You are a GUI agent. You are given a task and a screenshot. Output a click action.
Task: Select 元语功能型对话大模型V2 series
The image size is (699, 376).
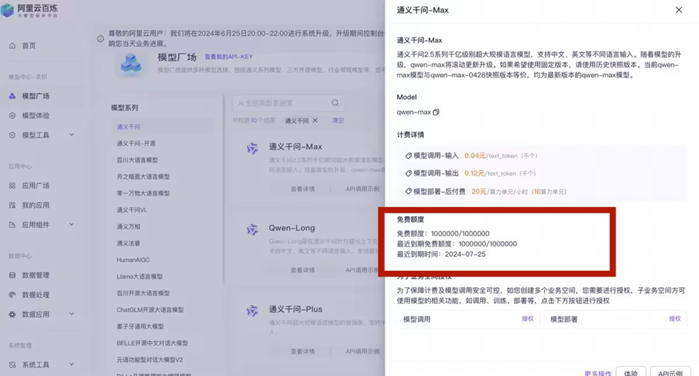150,360
